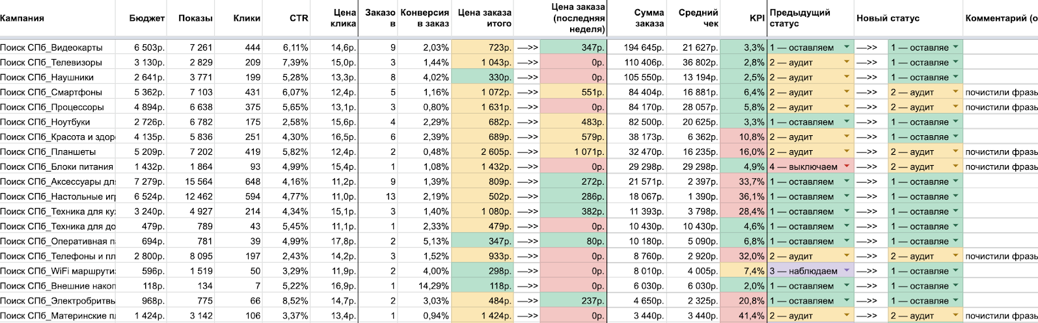The image size is (1038, 323).
Task: Expand new status dropdown for Материнские row
Action: point(955,316)
